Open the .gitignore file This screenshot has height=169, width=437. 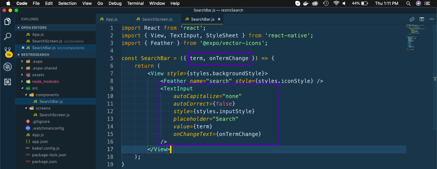tap(56, 121)
